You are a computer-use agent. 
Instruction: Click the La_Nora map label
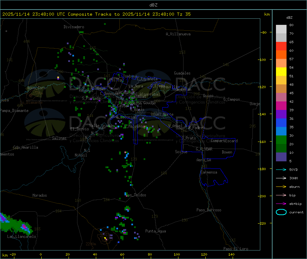click(x=136, y=86)
